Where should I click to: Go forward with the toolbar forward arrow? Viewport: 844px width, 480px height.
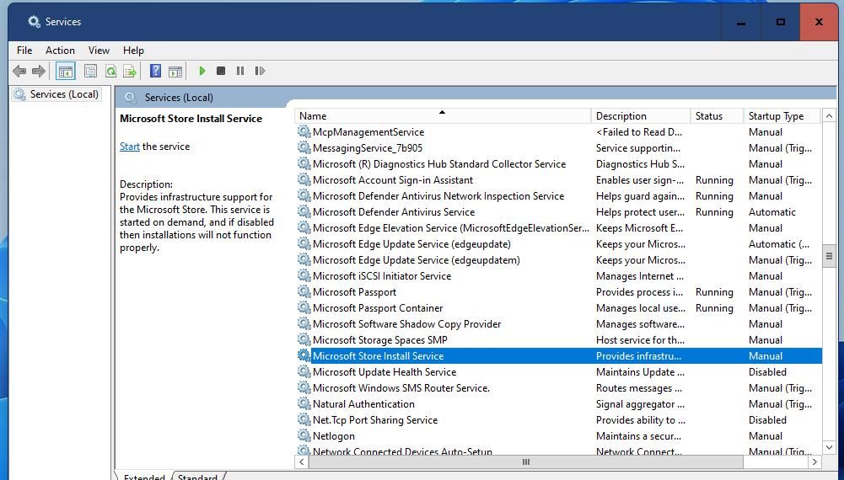pos(39,71)
